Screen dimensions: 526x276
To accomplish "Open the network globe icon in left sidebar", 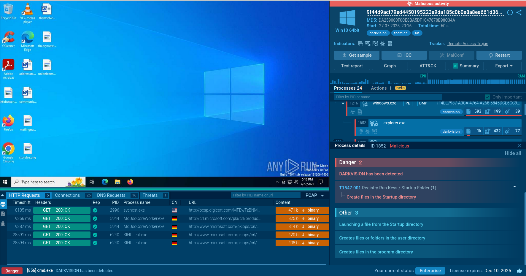I will click(x=3, y=204).
